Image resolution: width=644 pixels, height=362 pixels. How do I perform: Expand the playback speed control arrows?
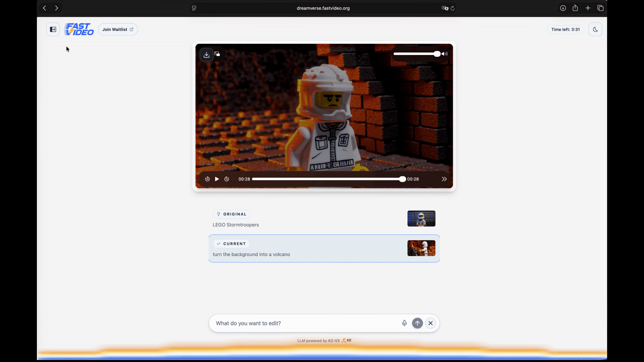pos(444,179)
